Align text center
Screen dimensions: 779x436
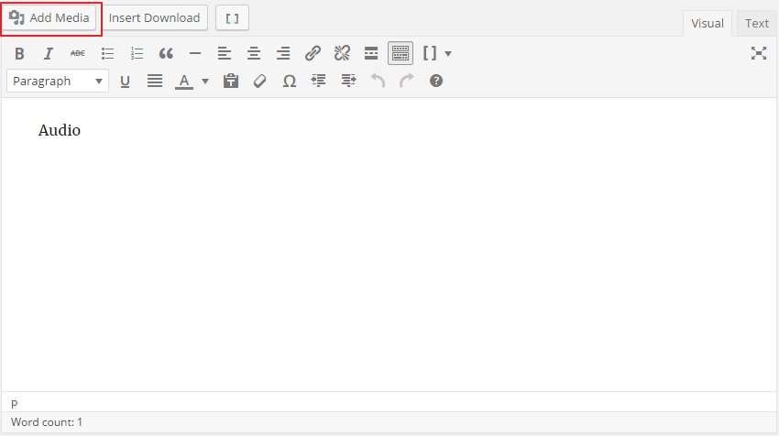(254, 53)
